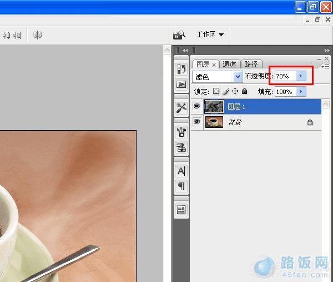Switch to the 通道 tab
The image size is (333, 282).
(x=229, y=65)
